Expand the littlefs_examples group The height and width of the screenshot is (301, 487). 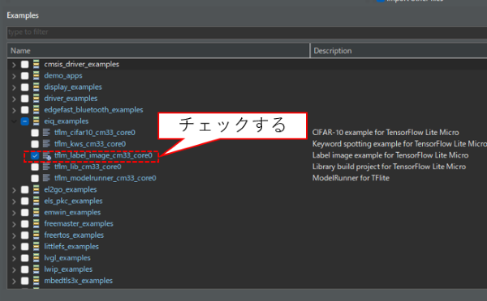click(x=14, y=247)
